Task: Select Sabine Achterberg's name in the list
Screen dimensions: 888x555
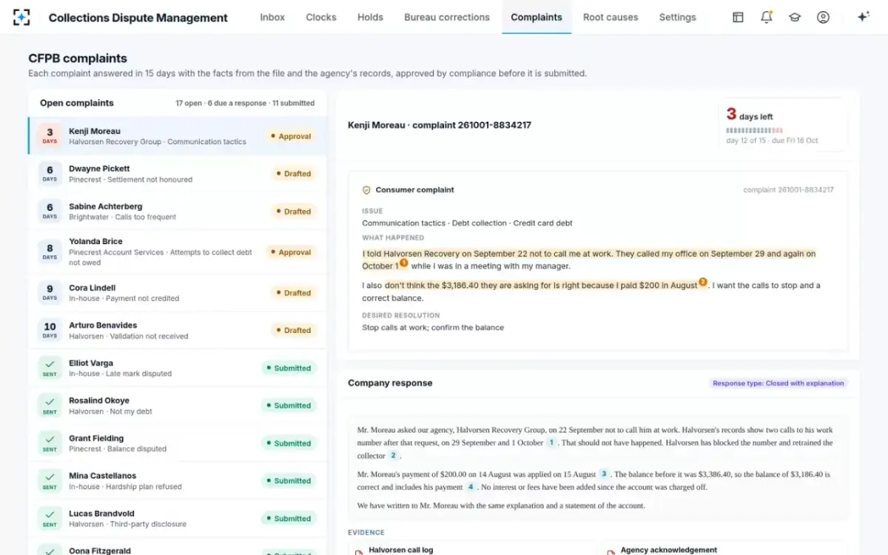Action: (x=106, y=206)
